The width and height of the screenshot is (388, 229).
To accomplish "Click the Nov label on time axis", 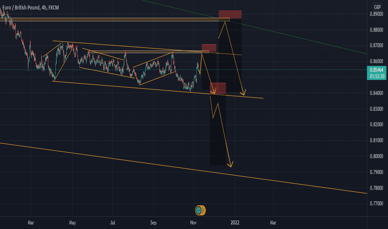I will (193, 223).
